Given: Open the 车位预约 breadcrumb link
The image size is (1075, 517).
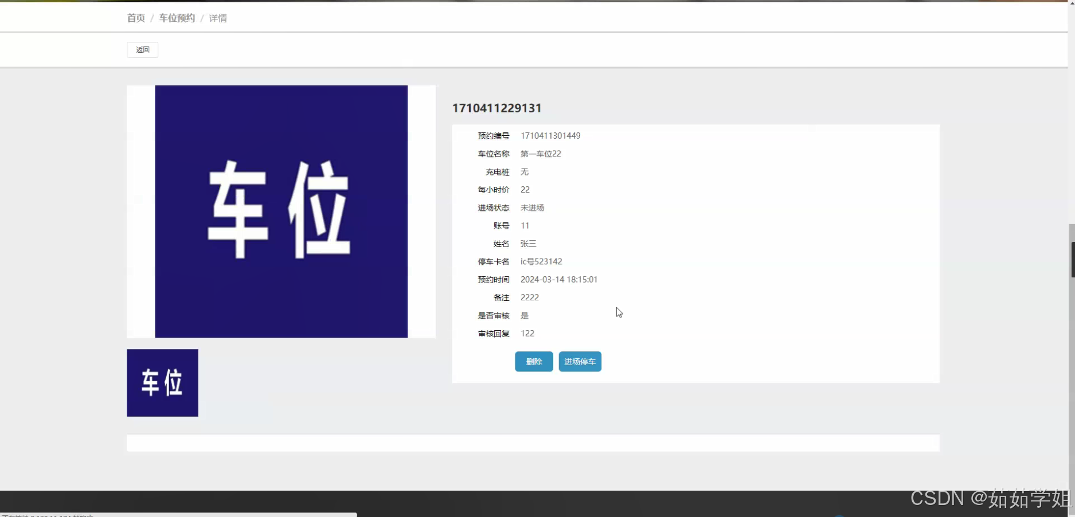Looking at the screenshot, I should (x=177, y=18).
